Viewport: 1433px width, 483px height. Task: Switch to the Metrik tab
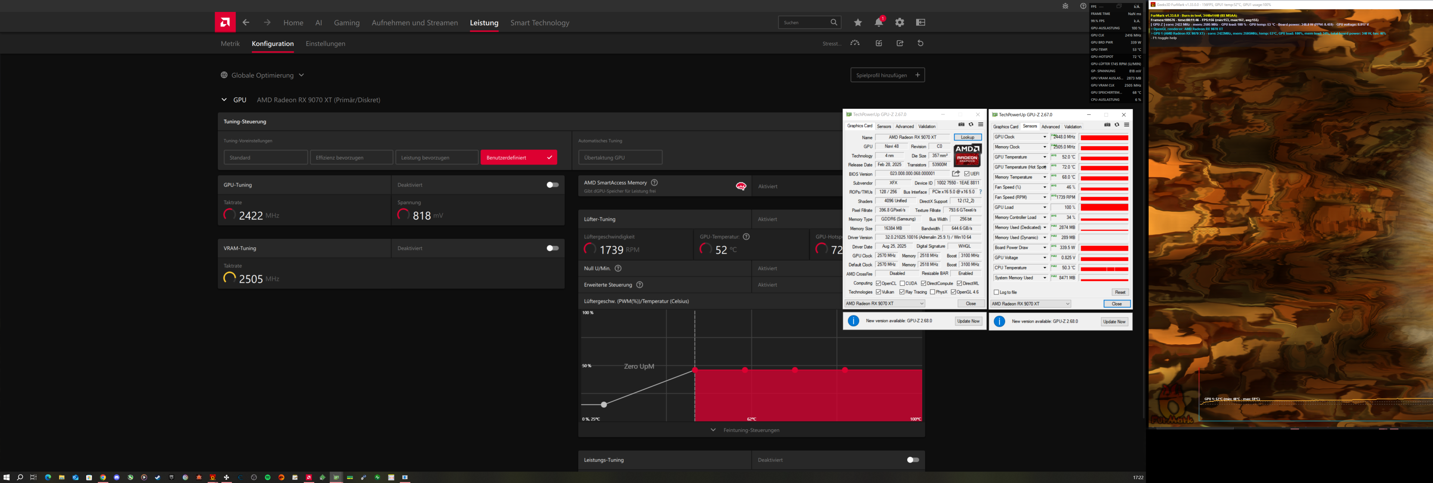[x=230, y=43]
